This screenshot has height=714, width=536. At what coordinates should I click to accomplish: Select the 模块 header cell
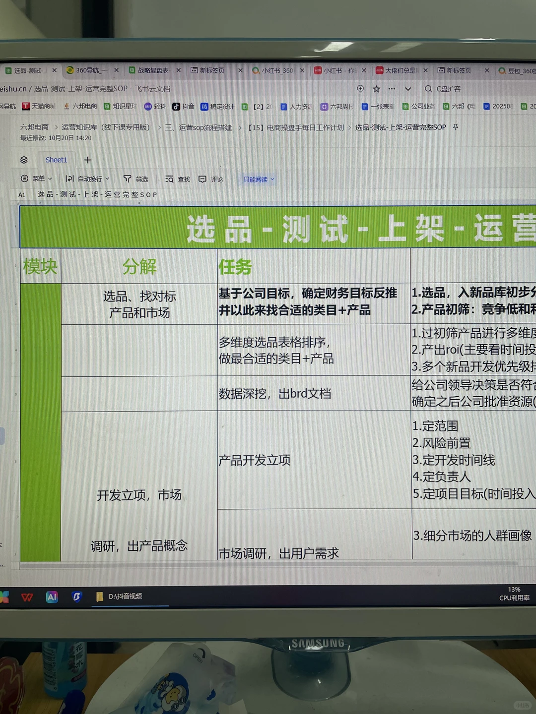[x=40, y=266]
